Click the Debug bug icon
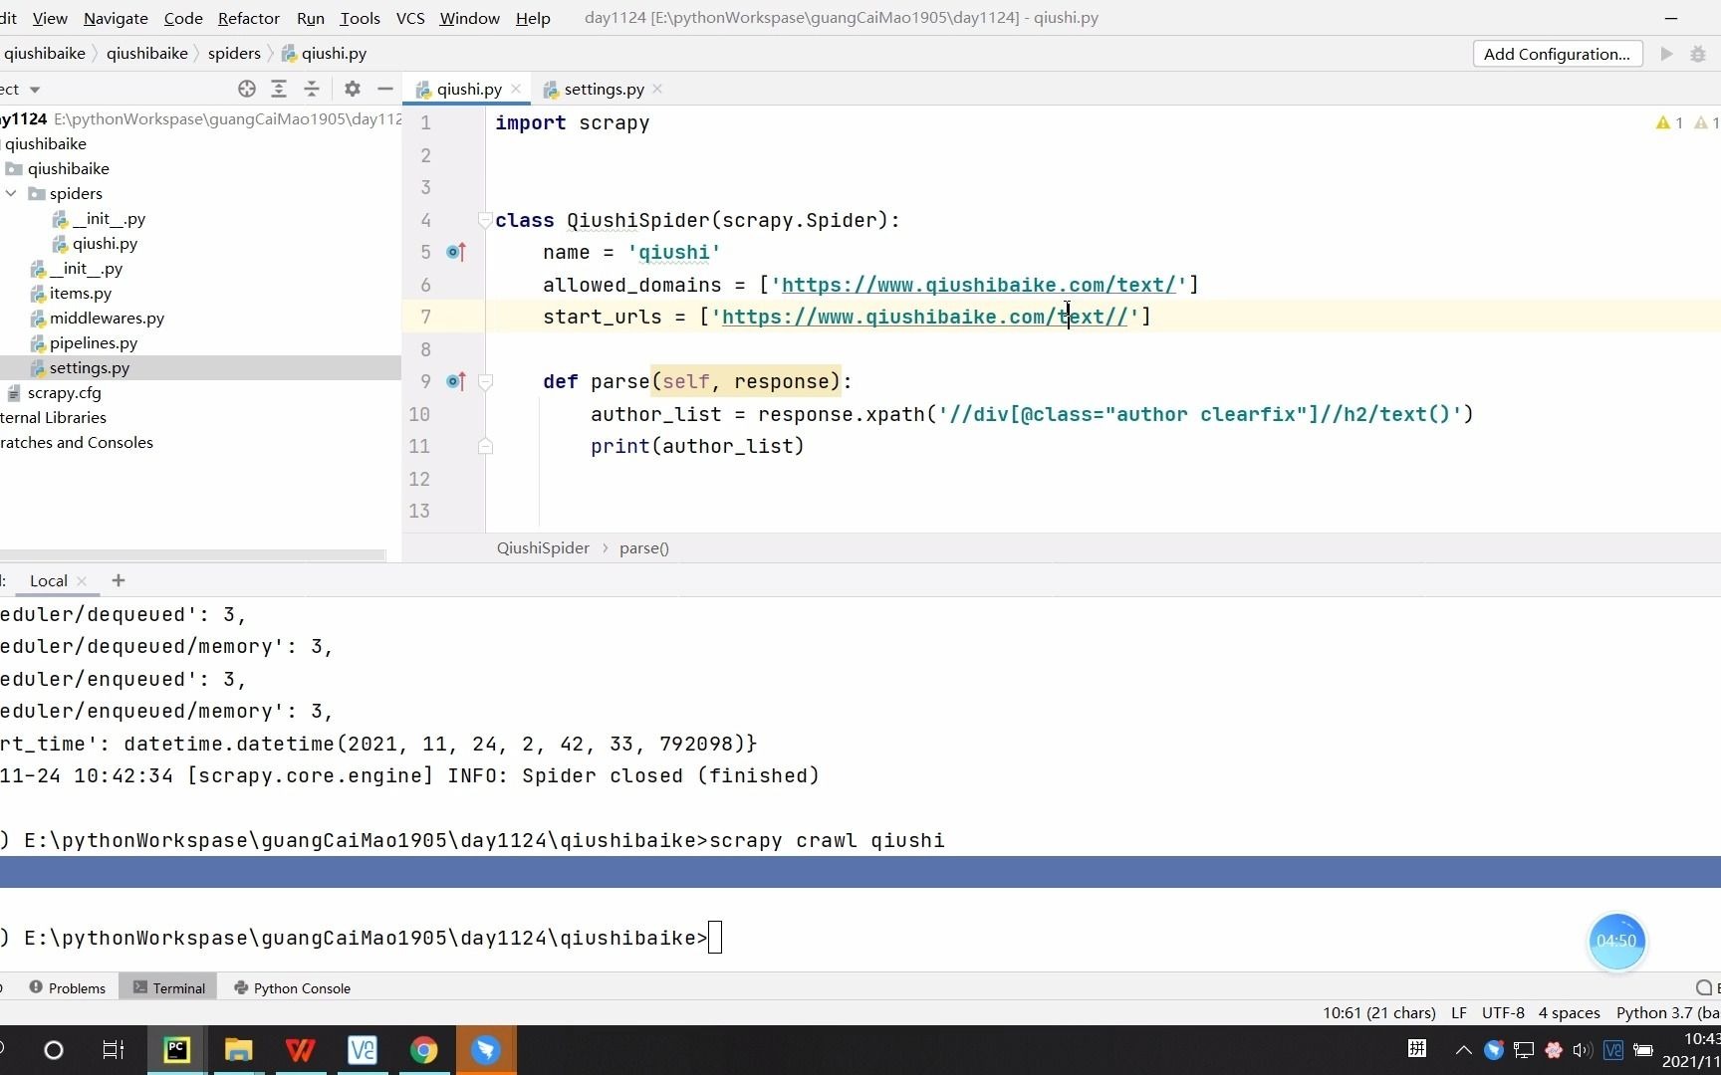The image size is (1721, 1075). coord(1698,54)
